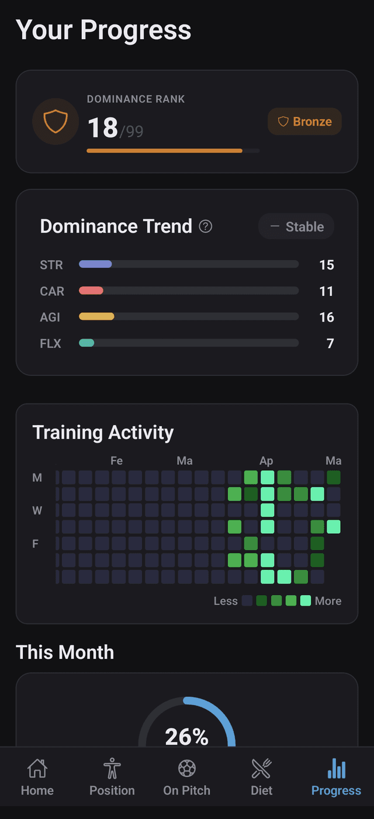This screenshot has height=819, width=374.
Task: Tap the Training Activity heading
Action: click(x=103, y=433)
